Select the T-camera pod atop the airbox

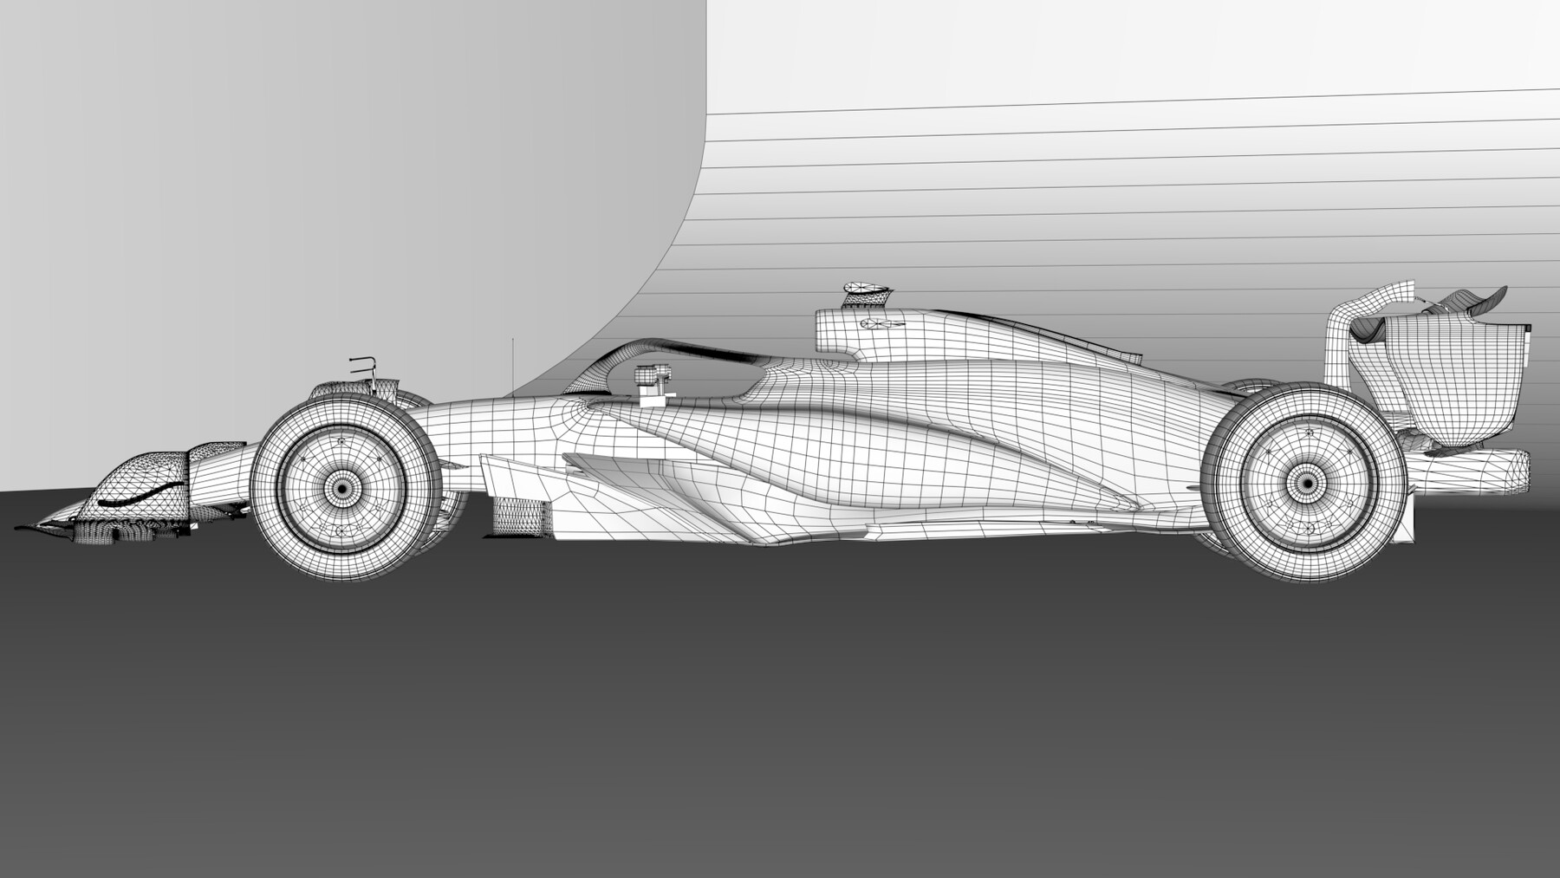coord(868,296)
